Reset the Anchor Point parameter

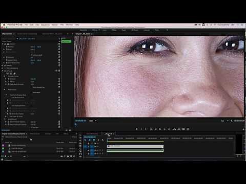(x=59, y=60)
